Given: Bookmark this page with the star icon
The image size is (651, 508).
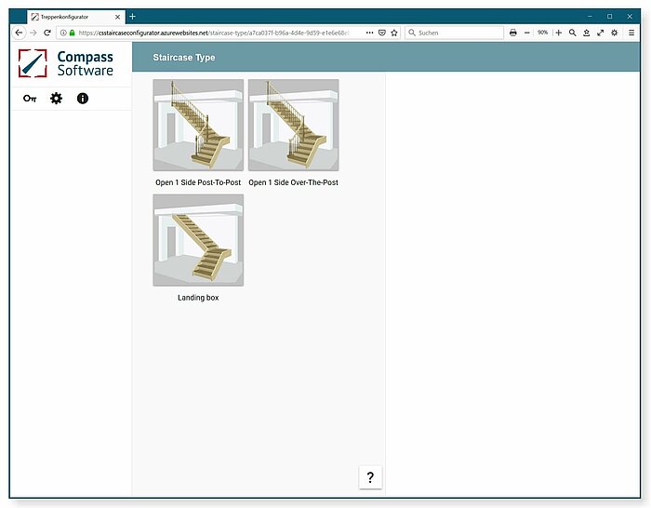Looking at the screenshot, I should 394,33.
